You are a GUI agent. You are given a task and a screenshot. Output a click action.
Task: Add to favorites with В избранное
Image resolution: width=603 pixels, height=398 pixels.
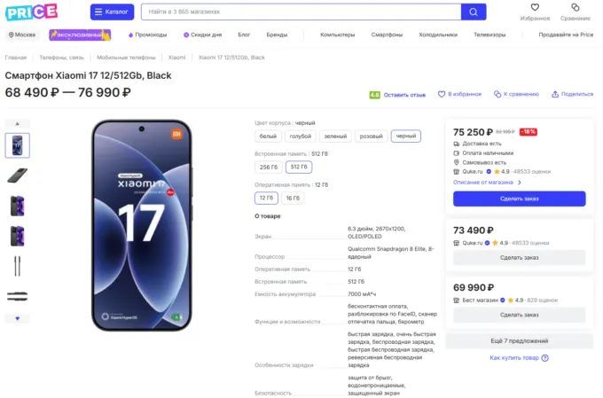pyautogui.click(x=459, y=94)
